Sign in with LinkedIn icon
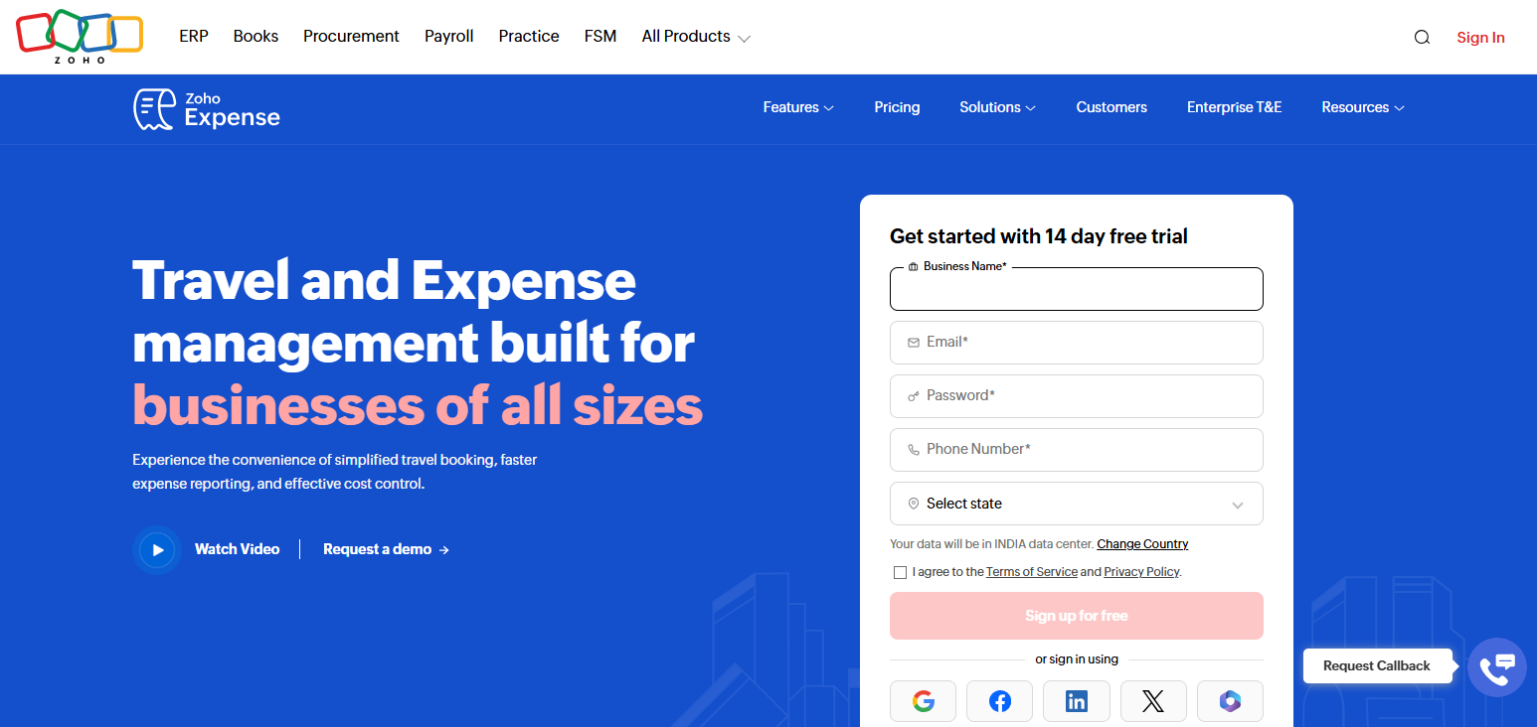Viewport: 1537px width, 727px height. [1076, 701]
